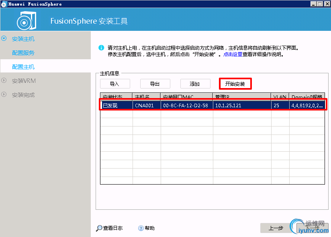
Task: Click management IP 10.1.25.121 cell
Action: 242,105
